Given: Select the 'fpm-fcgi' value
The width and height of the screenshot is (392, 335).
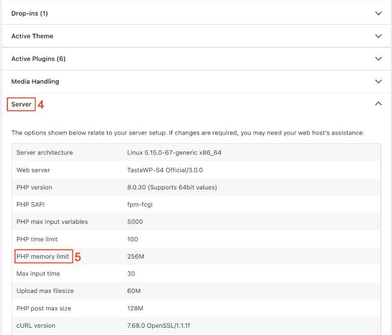Looking at the screenshot, I should (139, 204).
